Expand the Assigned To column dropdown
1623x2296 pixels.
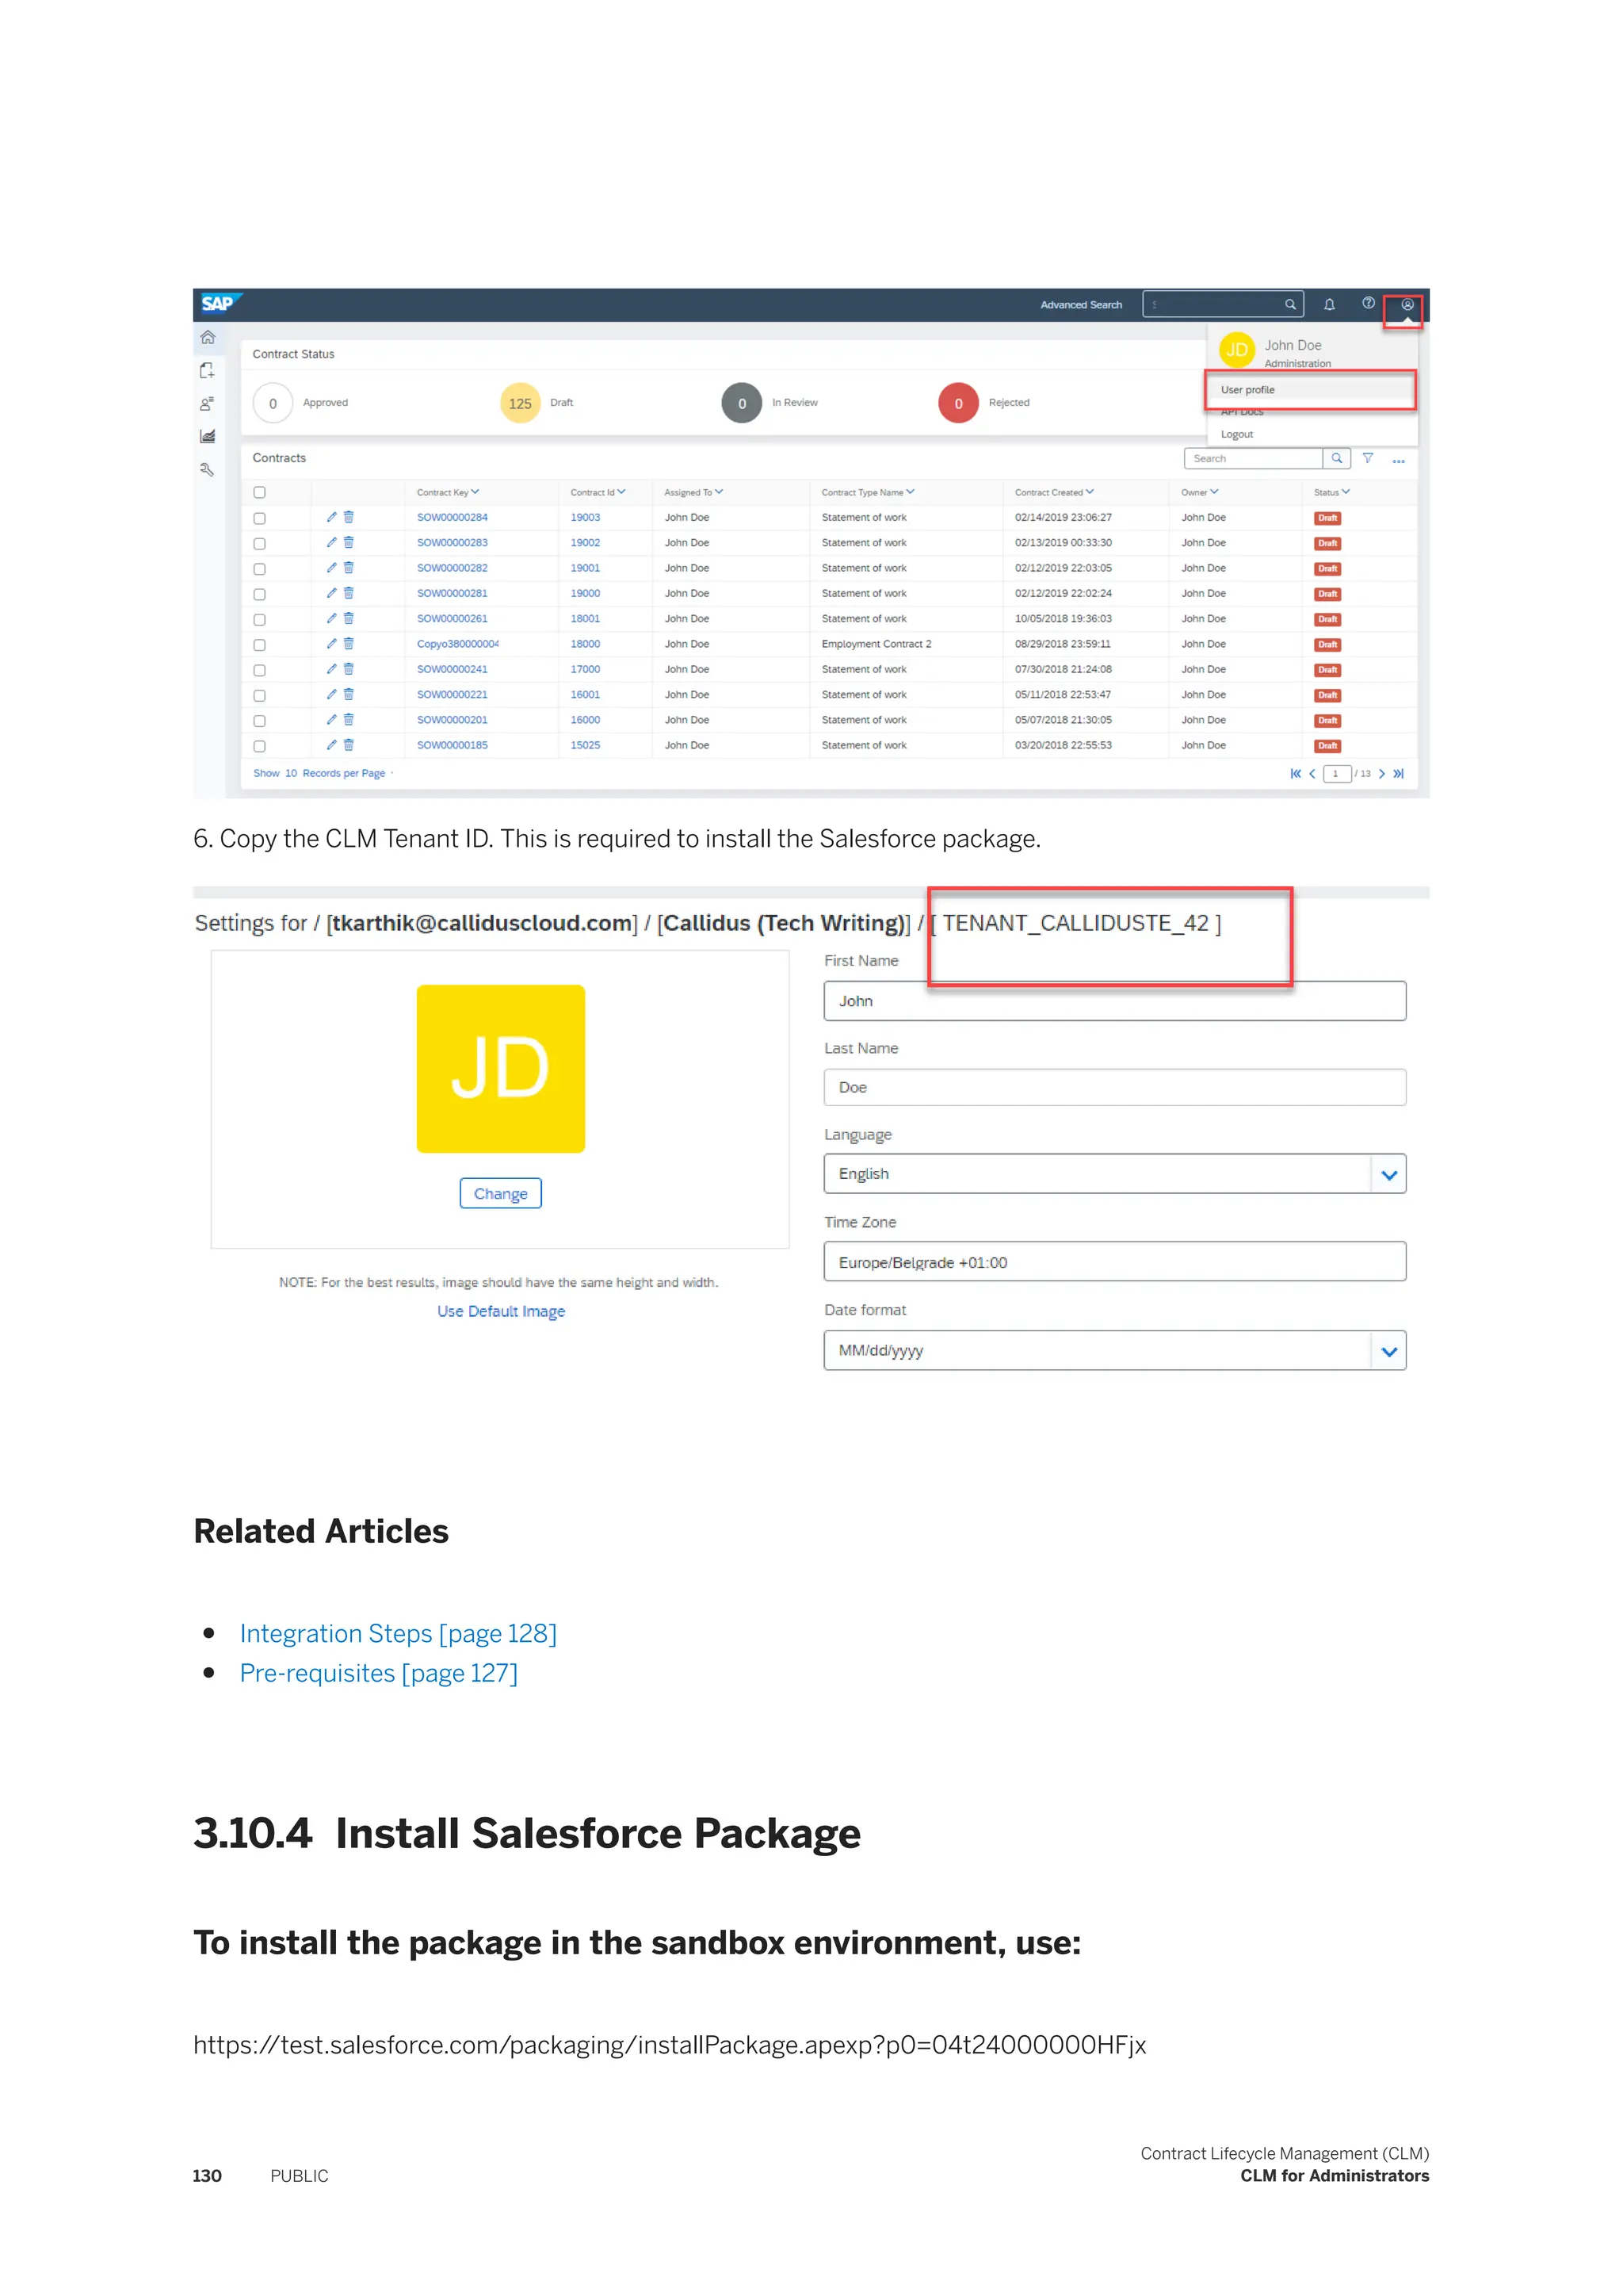pyautogui.click(x=719, y=492)
